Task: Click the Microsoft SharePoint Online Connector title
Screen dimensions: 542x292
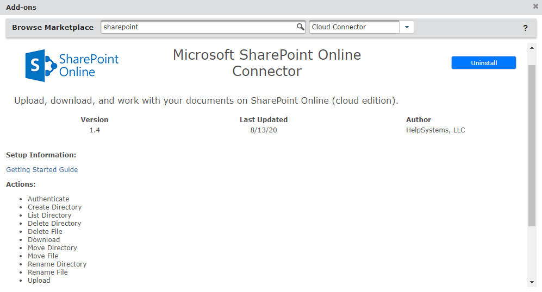Action: pos(267,63)
